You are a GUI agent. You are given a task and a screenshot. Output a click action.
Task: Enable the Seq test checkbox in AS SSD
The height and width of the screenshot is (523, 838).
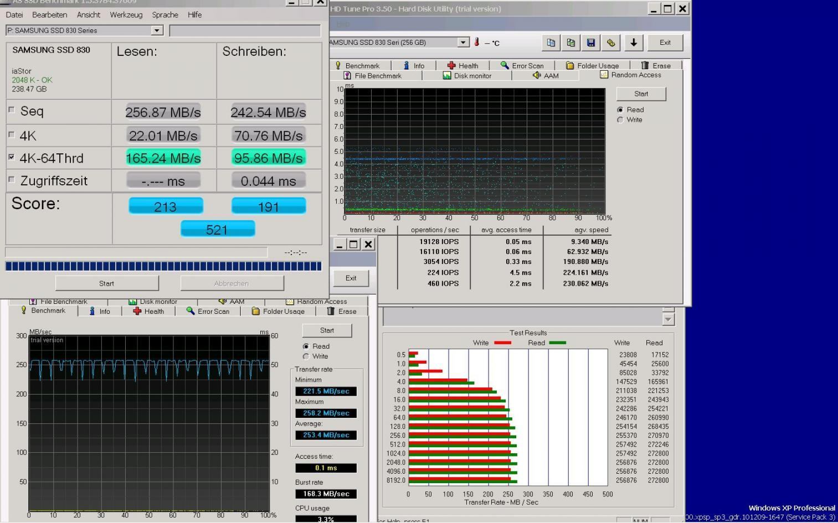coord(12,110)
